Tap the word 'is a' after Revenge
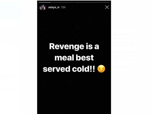The width and height of the screenshot is (153, 114). tap(92, 46)
